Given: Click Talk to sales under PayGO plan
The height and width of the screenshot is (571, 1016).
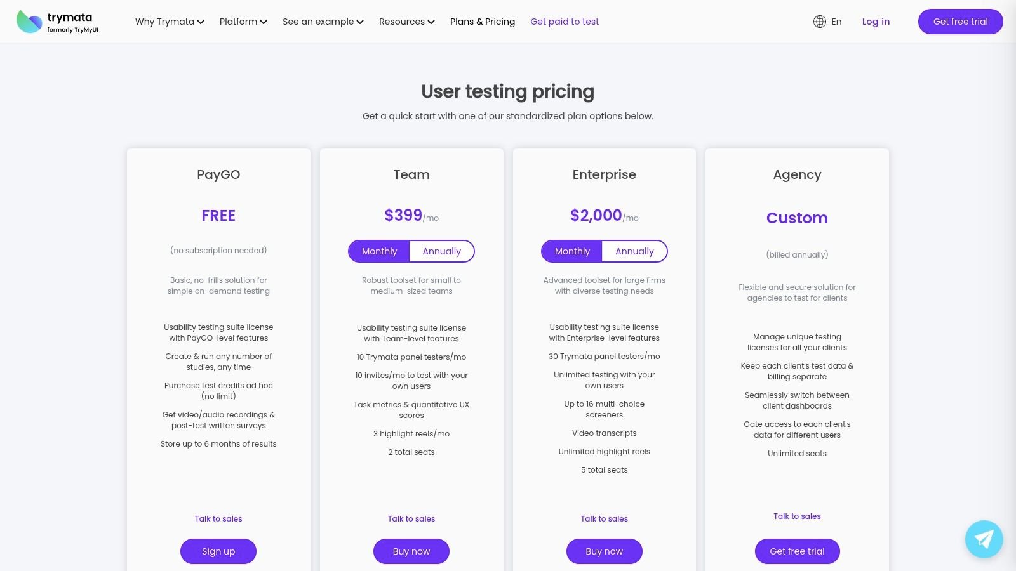Looking at the screenshot, I should (218, 518).
